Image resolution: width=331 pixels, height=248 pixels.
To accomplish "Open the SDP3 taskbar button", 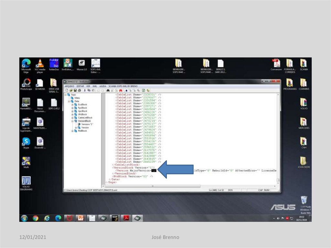I will click(115, 218).
